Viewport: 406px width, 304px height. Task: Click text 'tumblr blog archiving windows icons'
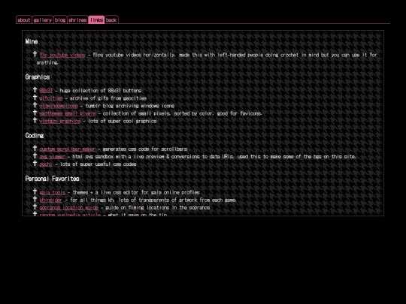130,106
